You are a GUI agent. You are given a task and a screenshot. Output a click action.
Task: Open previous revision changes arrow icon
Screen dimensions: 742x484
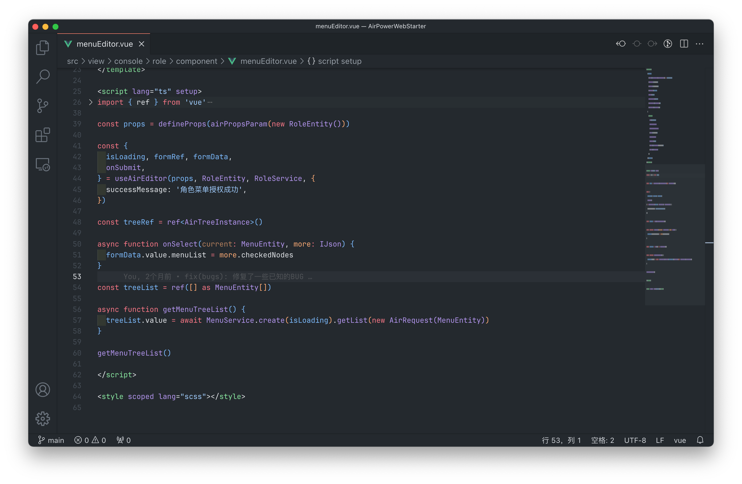coord(621,44)
